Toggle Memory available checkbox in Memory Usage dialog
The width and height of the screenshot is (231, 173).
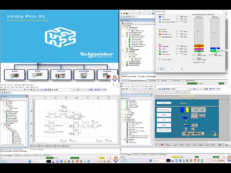click(x=160, y=59)
